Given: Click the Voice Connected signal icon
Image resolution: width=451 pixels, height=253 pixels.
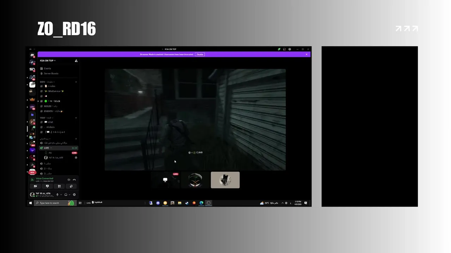Looking at the screenshot, I should pos(32,180).
